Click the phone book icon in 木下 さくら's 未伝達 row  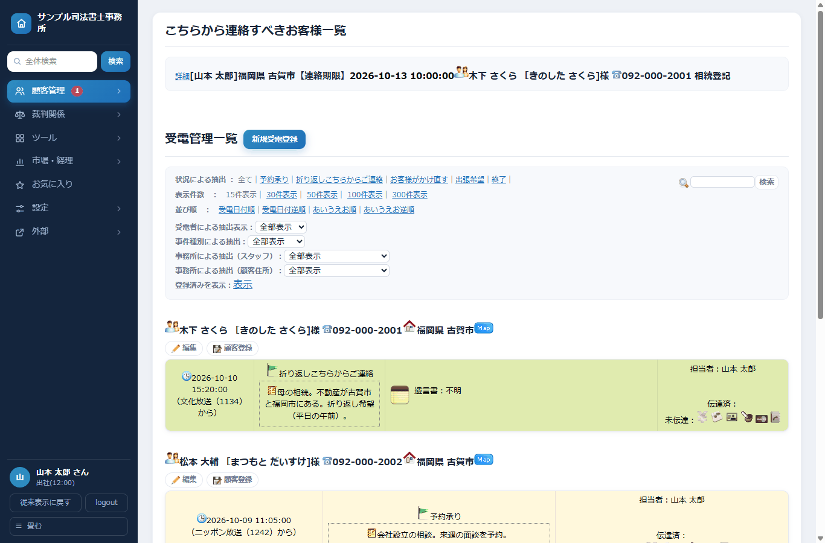point(775,417)
